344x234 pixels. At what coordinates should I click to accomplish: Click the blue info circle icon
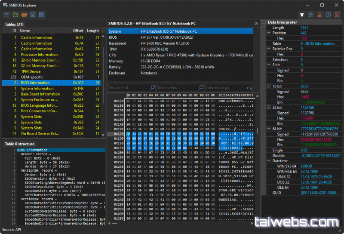328,15
